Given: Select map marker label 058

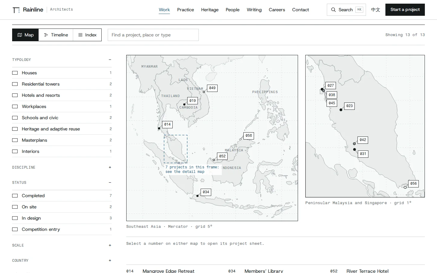Looking at the screenshot, I should (x=249, y=136).
